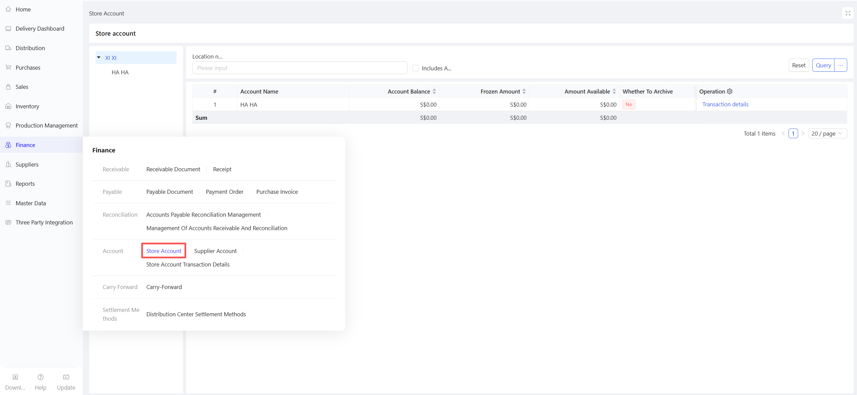
Task: Sort by Frozen Amount sort arrows
Action: tap(524, 92)
